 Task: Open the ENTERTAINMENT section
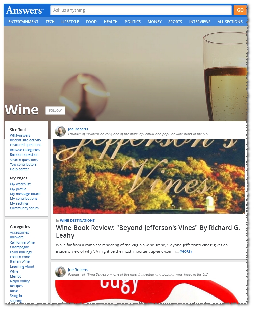(x=23, y=22)
